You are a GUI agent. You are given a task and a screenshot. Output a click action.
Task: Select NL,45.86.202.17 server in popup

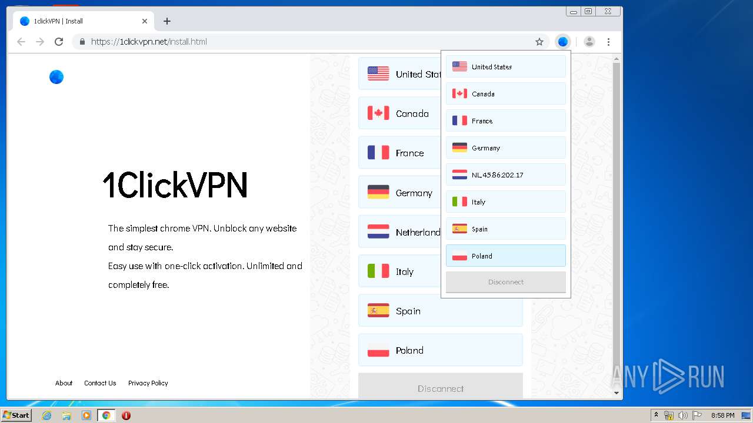pos(506,174)
